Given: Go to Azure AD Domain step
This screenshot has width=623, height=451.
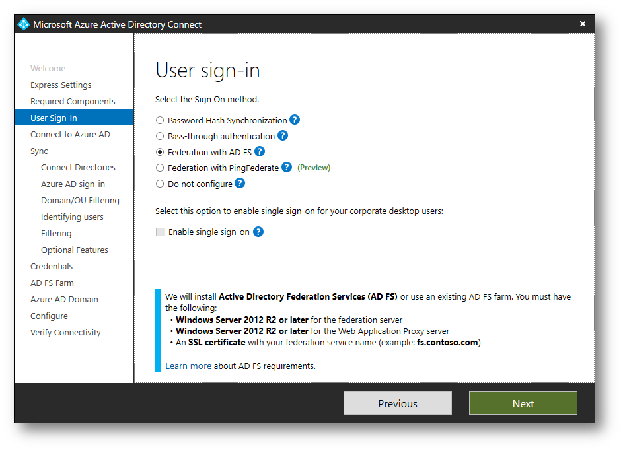Looking at the screenshot, I should point(64,300).
